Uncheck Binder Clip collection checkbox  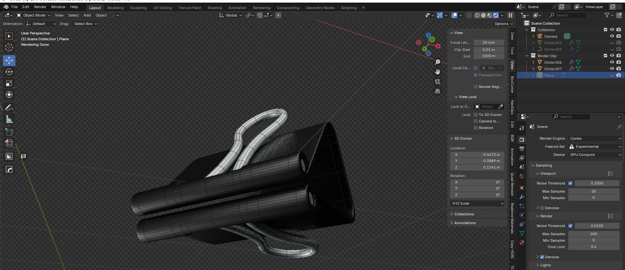[x=605, y=56]
